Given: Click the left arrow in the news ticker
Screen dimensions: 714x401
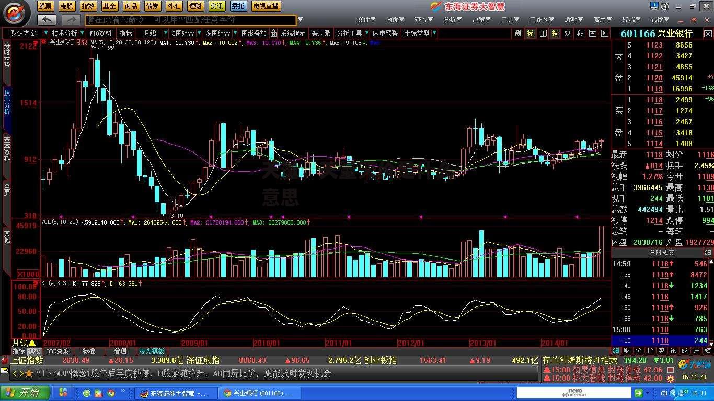Looking at the screenshot, I should pos(15,373).
